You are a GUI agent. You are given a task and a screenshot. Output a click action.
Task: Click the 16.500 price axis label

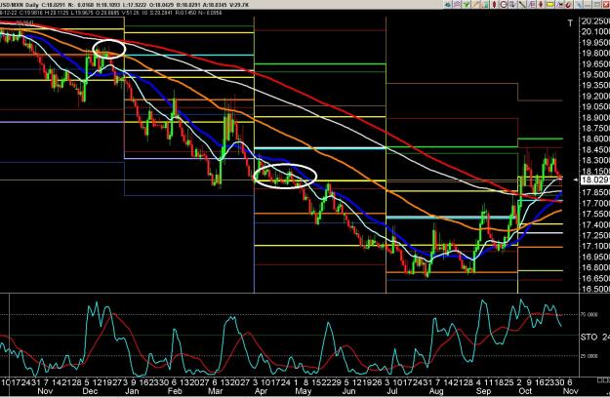tap(595, 289)
